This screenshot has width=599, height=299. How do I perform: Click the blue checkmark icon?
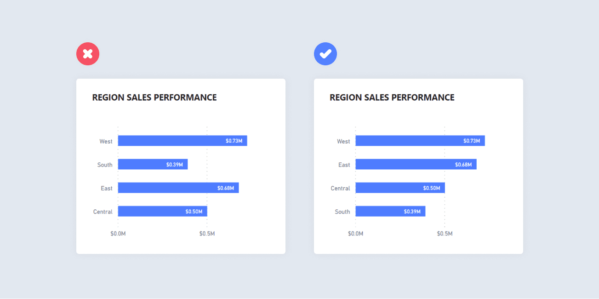coord(325,54)
